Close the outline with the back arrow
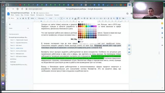The height and width of the screenshot is (93, 165). [10, 24]
